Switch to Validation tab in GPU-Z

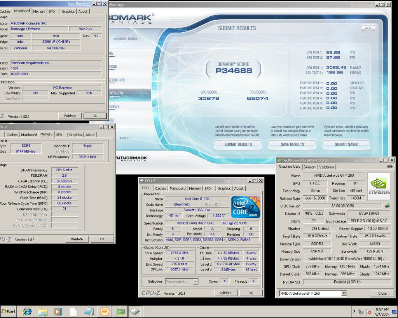point(326,167)
